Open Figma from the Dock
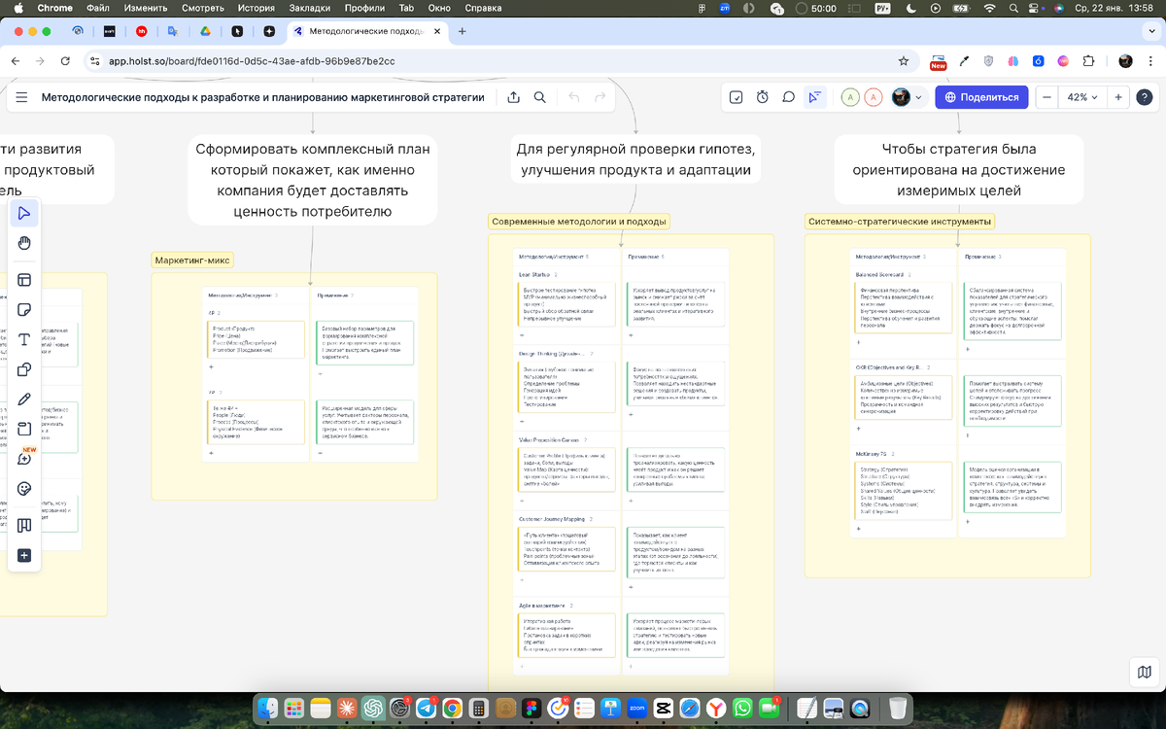This screenshot has height=729, width=1166. click(532, 710)
